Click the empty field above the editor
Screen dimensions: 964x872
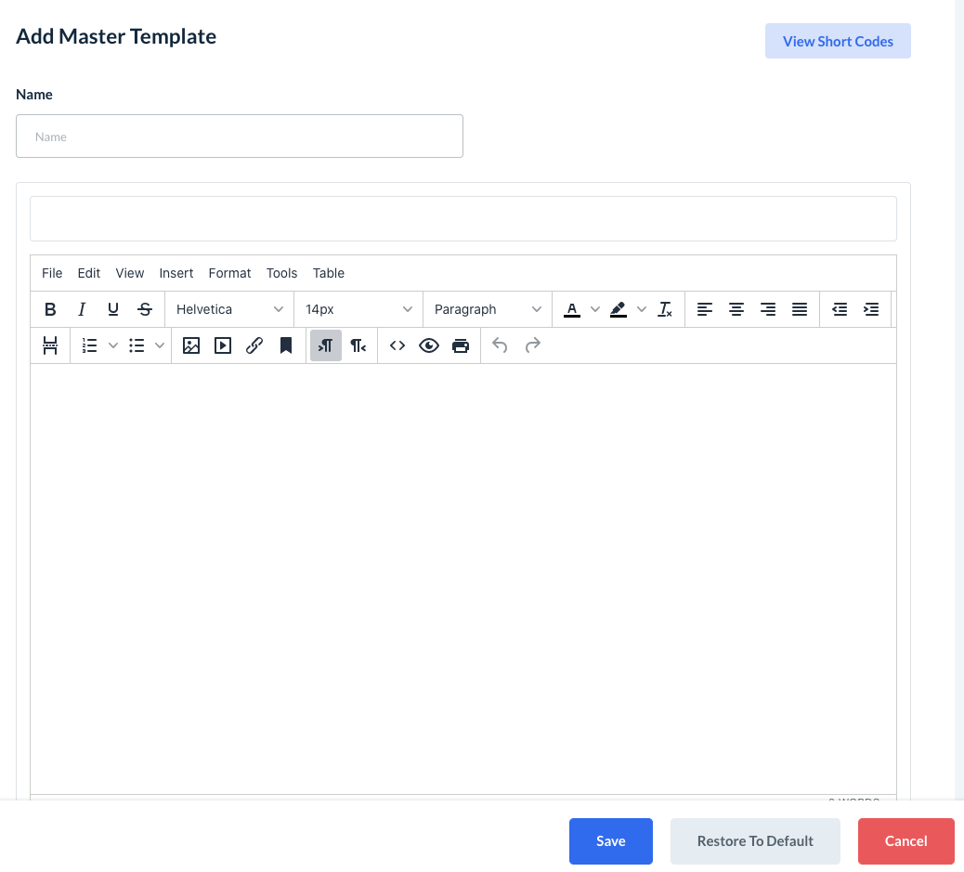point(462,219)
